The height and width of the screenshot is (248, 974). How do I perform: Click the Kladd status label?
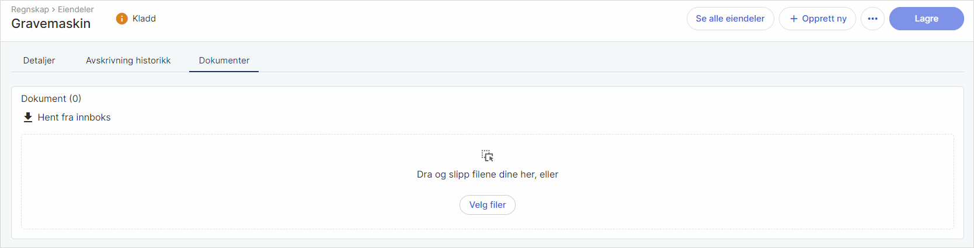(x=144, y=19)
